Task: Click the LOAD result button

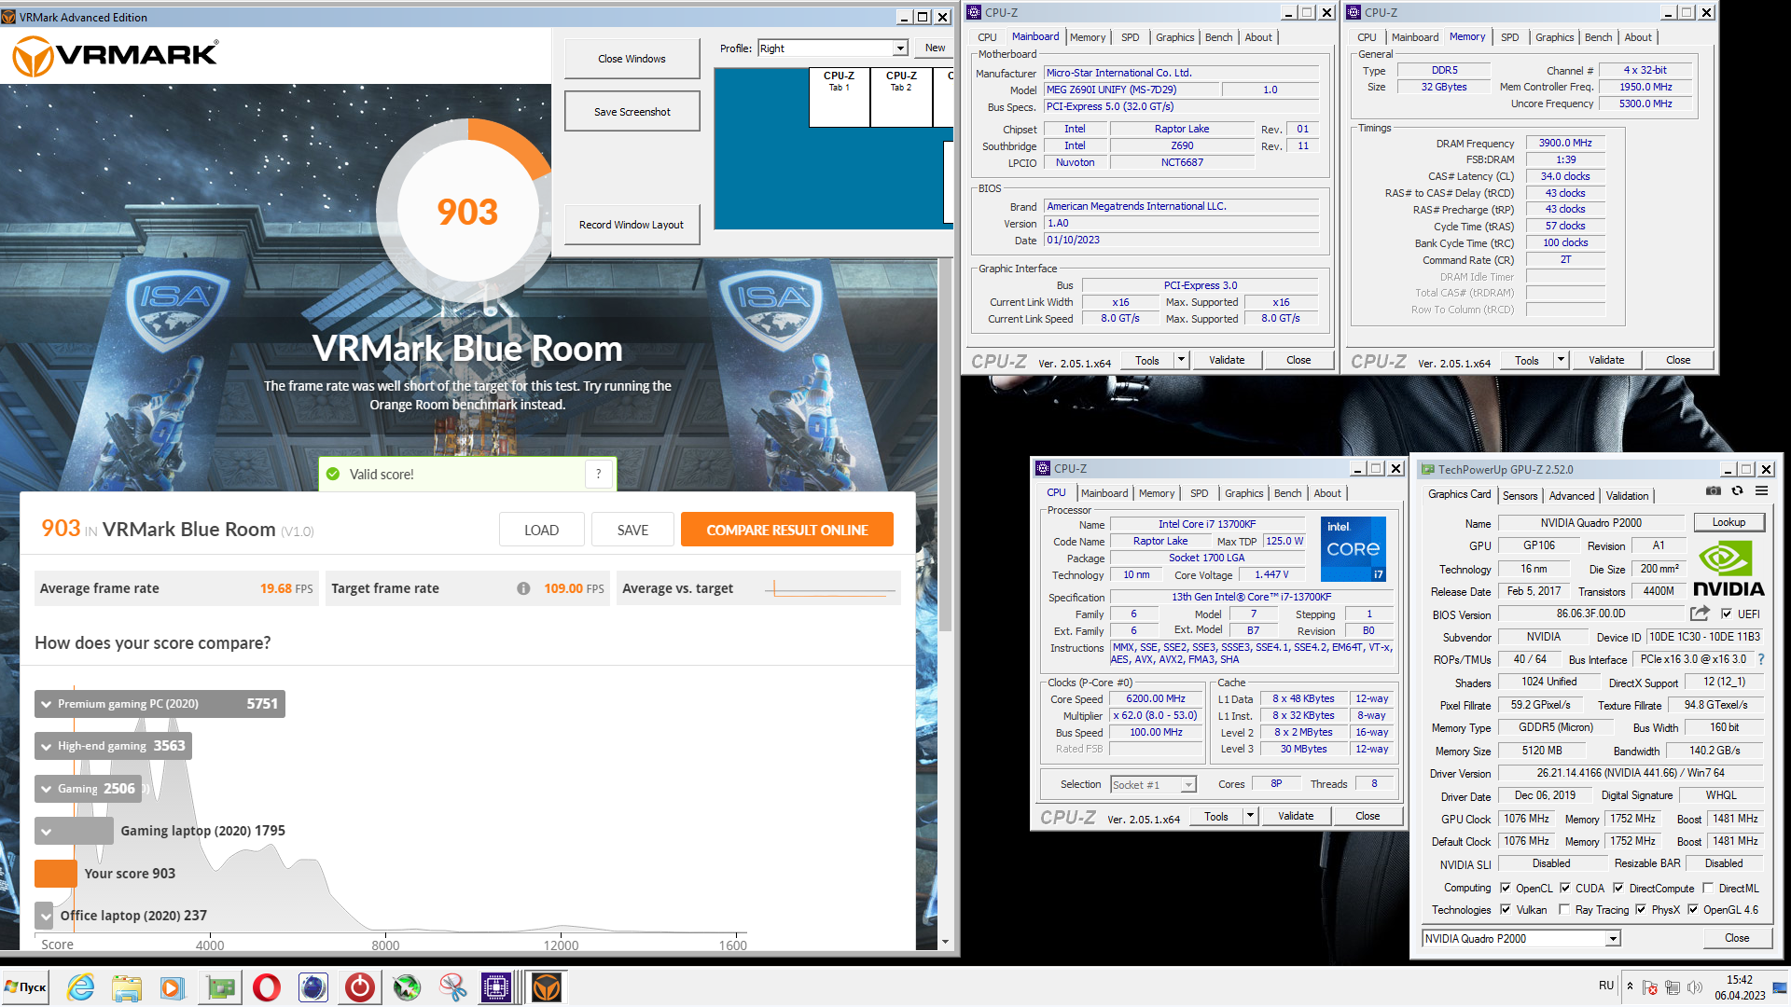Action: point(541,530)
